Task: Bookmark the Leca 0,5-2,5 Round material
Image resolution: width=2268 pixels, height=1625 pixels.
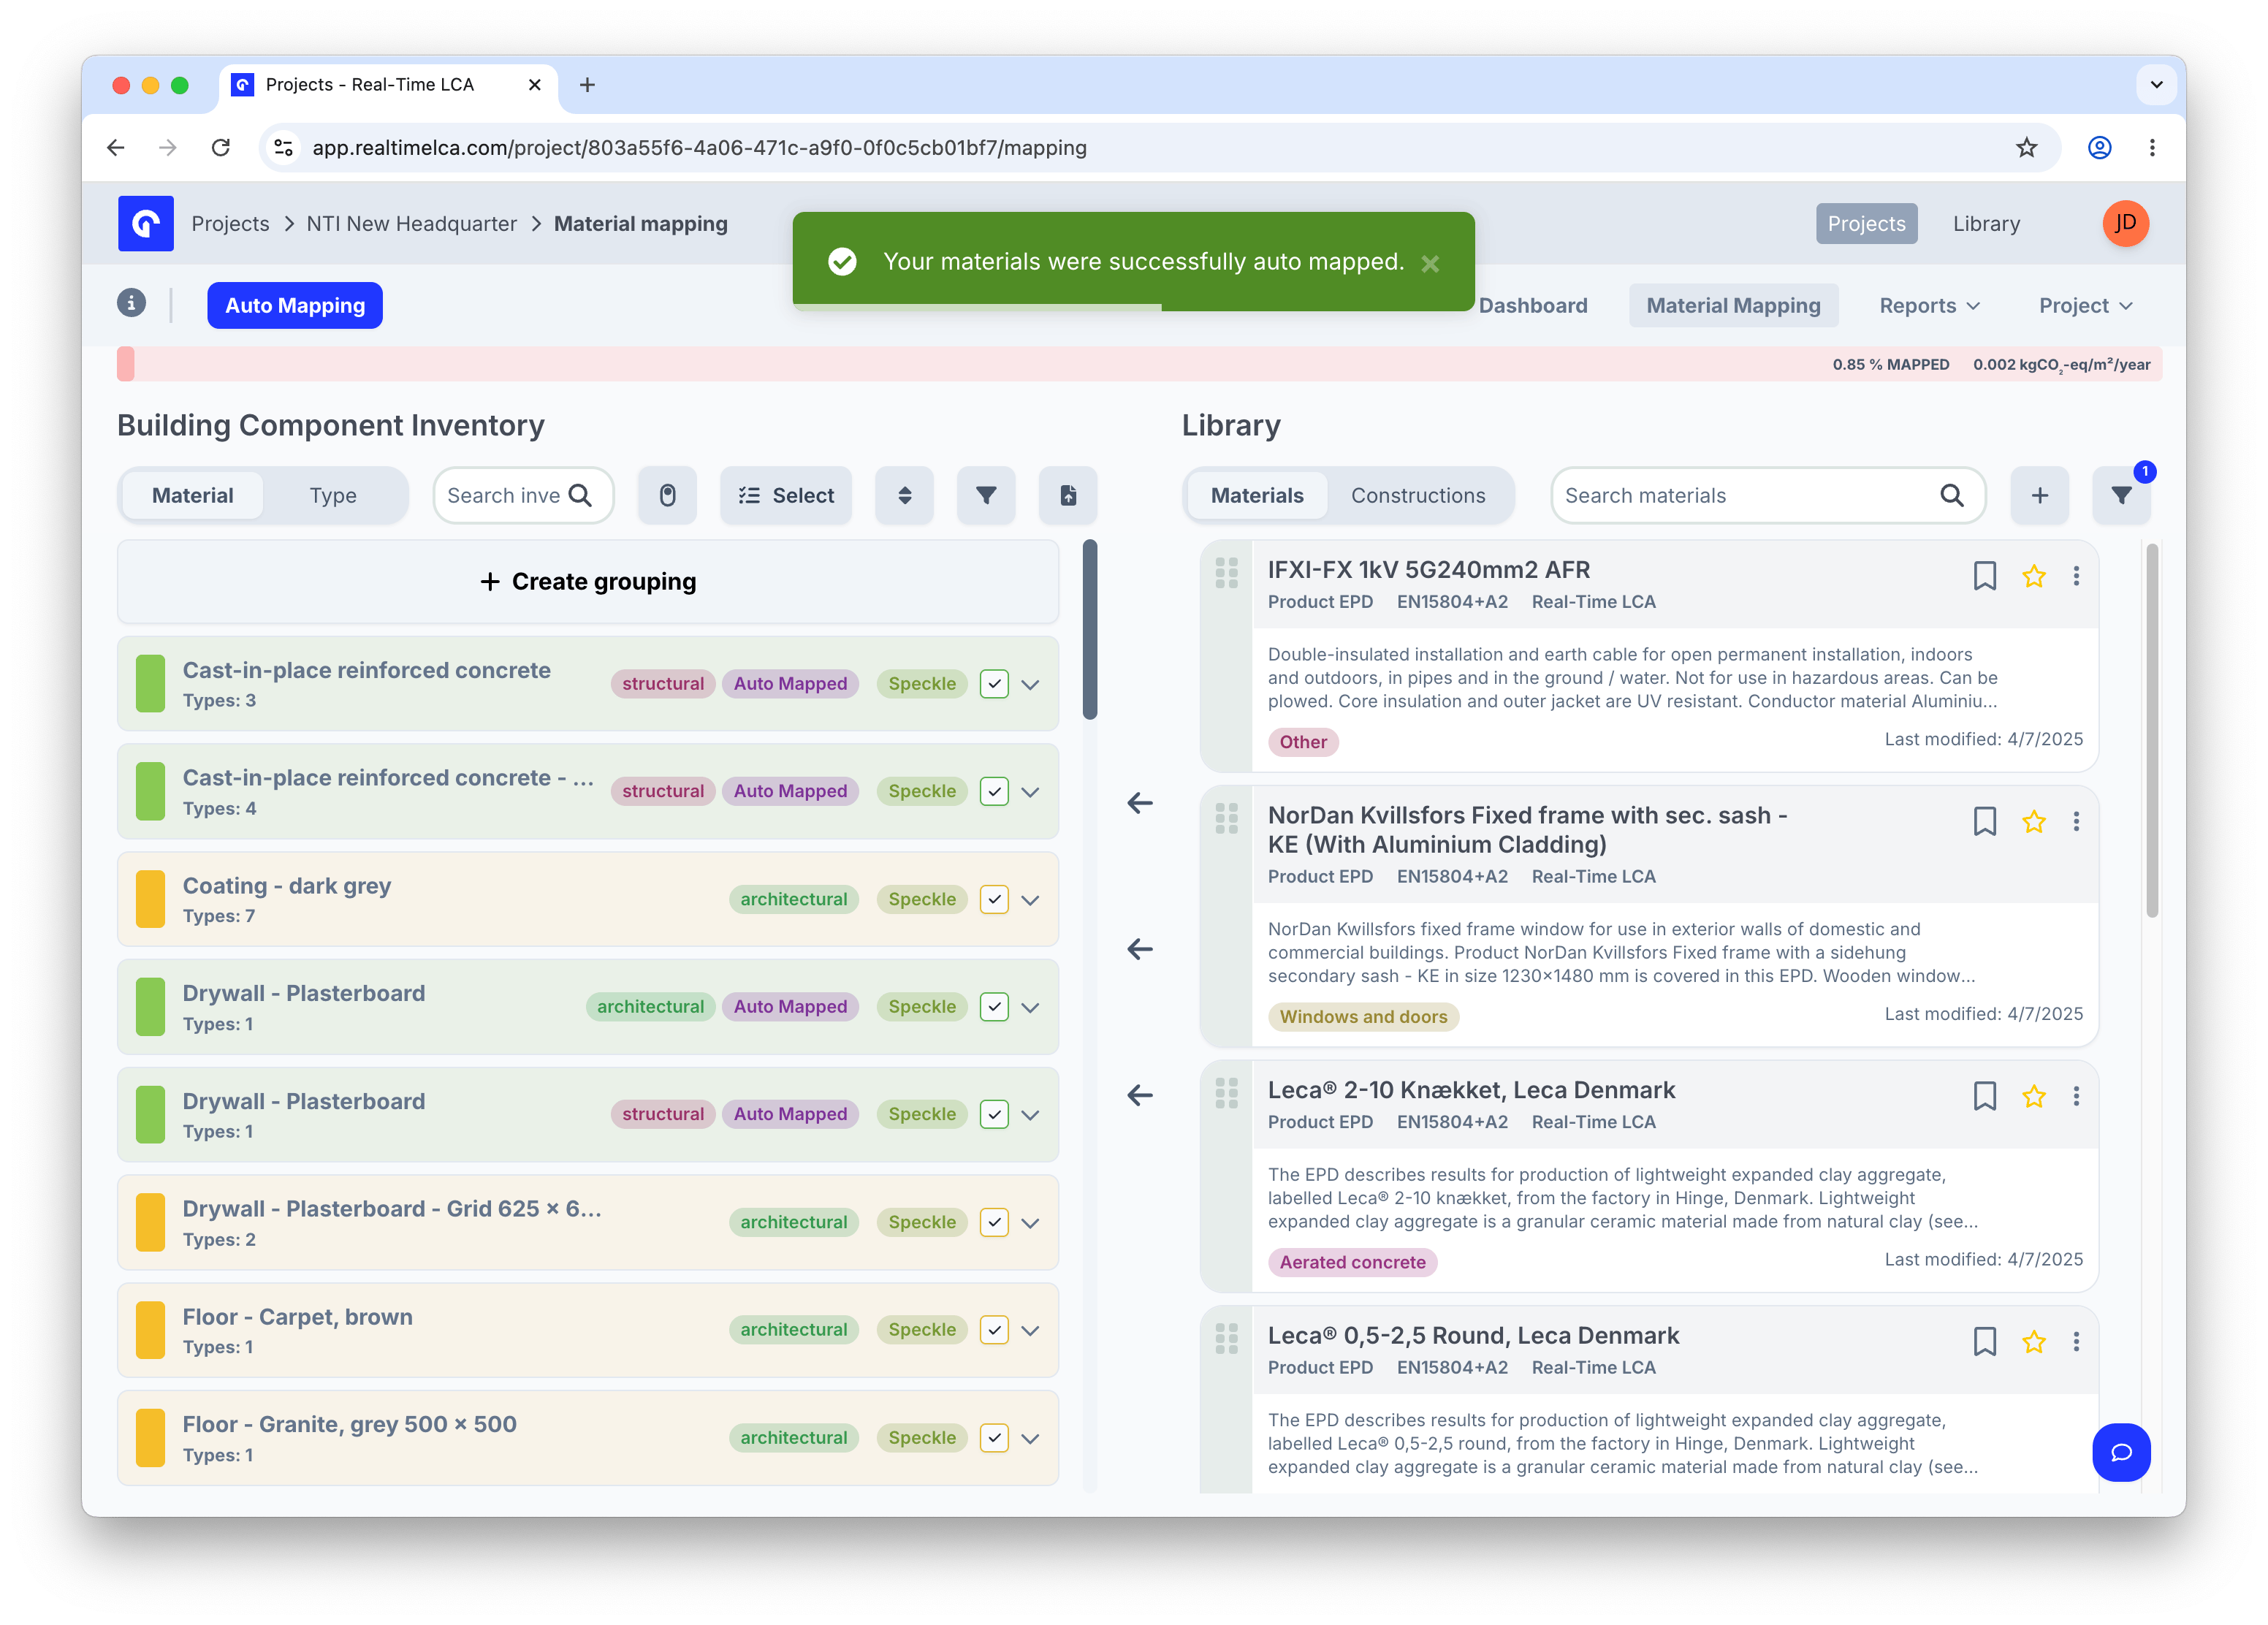Action: (1984, 1342)
